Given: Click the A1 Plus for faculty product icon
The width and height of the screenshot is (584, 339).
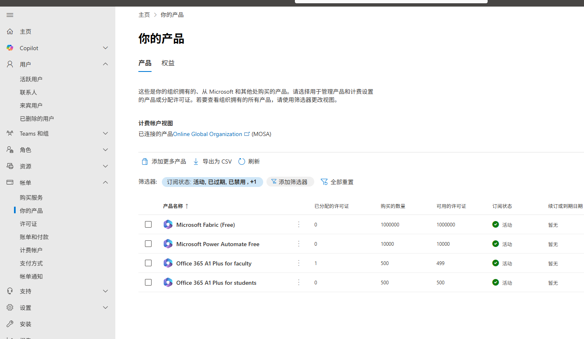Looking at the screenshot, I should 168,263.
